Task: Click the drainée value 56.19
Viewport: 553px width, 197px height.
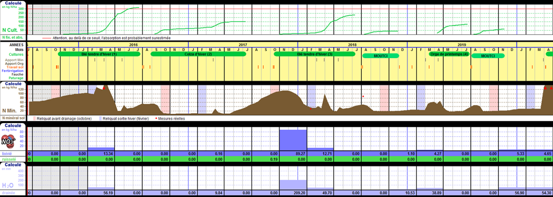Action: pos(109,193)
